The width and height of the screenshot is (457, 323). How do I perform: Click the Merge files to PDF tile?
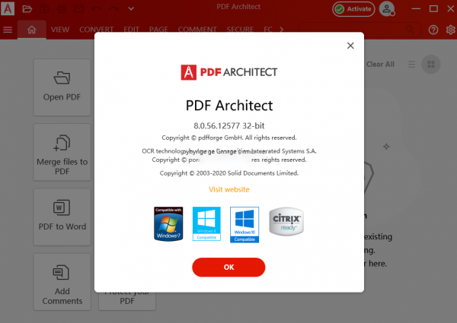[x=62, y=152]
